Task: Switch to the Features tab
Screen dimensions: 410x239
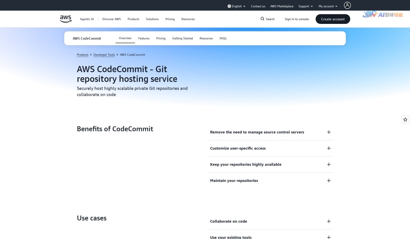Action: click(144, 38)
